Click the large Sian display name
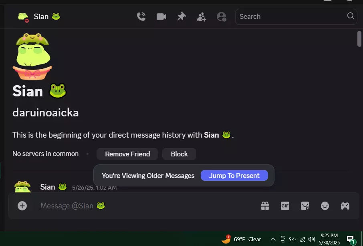 28,91
